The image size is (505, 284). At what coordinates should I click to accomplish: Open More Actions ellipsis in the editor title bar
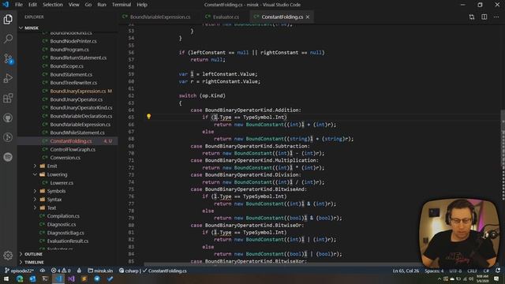click(x=496, y=17)
